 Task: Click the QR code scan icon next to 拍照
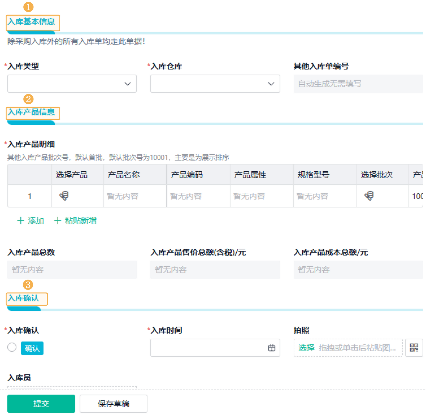(414, 348)
